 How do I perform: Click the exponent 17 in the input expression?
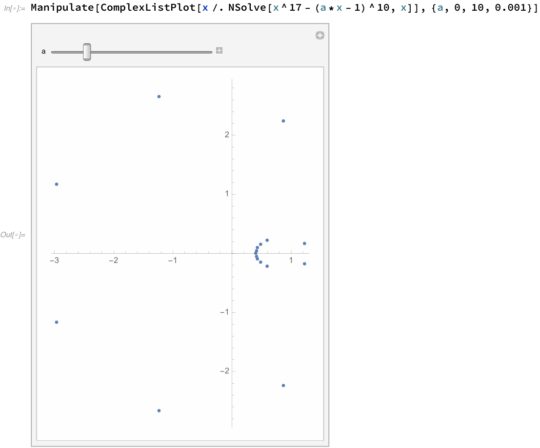(x=296, y=7)
